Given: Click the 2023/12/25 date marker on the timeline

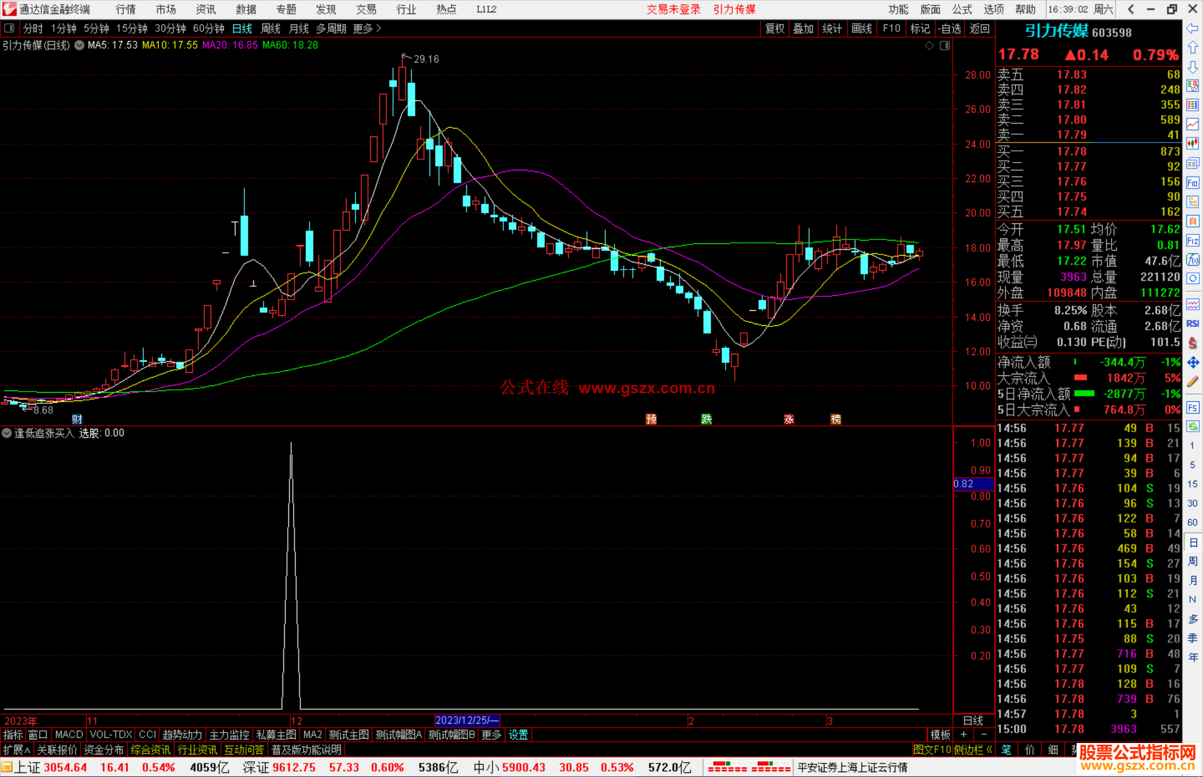Looking at the screenshot, I should pyautogui.click(x=466, y=720).
